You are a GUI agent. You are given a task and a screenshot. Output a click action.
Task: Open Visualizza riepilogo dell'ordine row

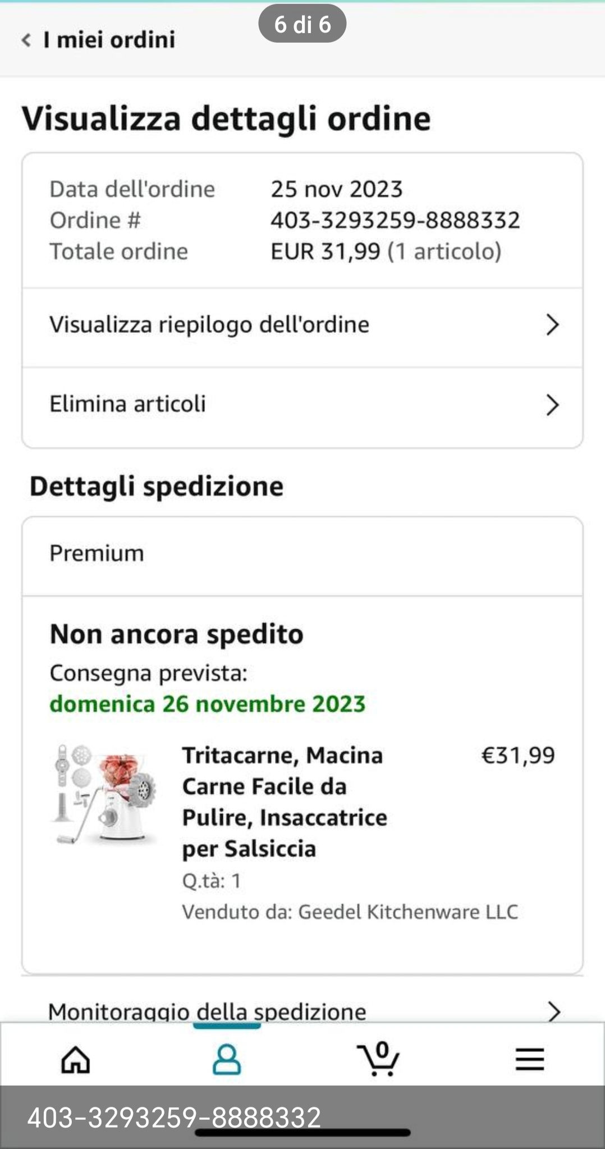pos(209,325)
